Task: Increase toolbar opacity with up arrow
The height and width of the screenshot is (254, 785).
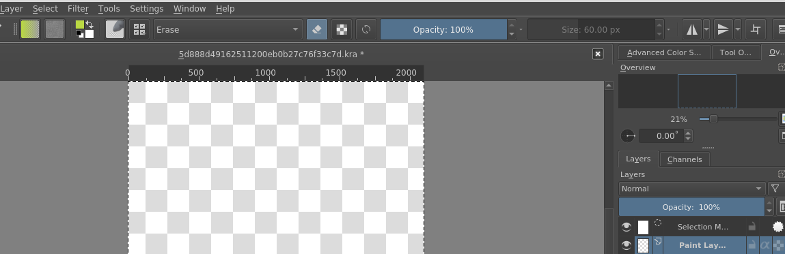Action: pyautogui.click(x=512, y=25)
